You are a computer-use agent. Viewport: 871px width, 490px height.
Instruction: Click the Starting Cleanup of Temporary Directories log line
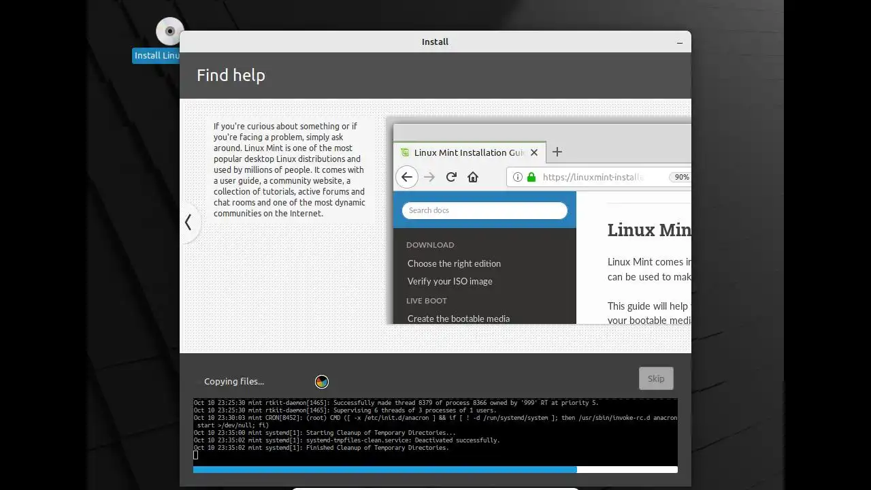[x=325, y=433]
